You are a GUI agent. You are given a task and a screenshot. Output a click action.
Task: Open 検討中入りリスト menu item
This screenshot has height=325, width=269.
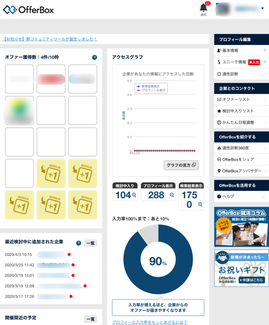coord(241,111)
